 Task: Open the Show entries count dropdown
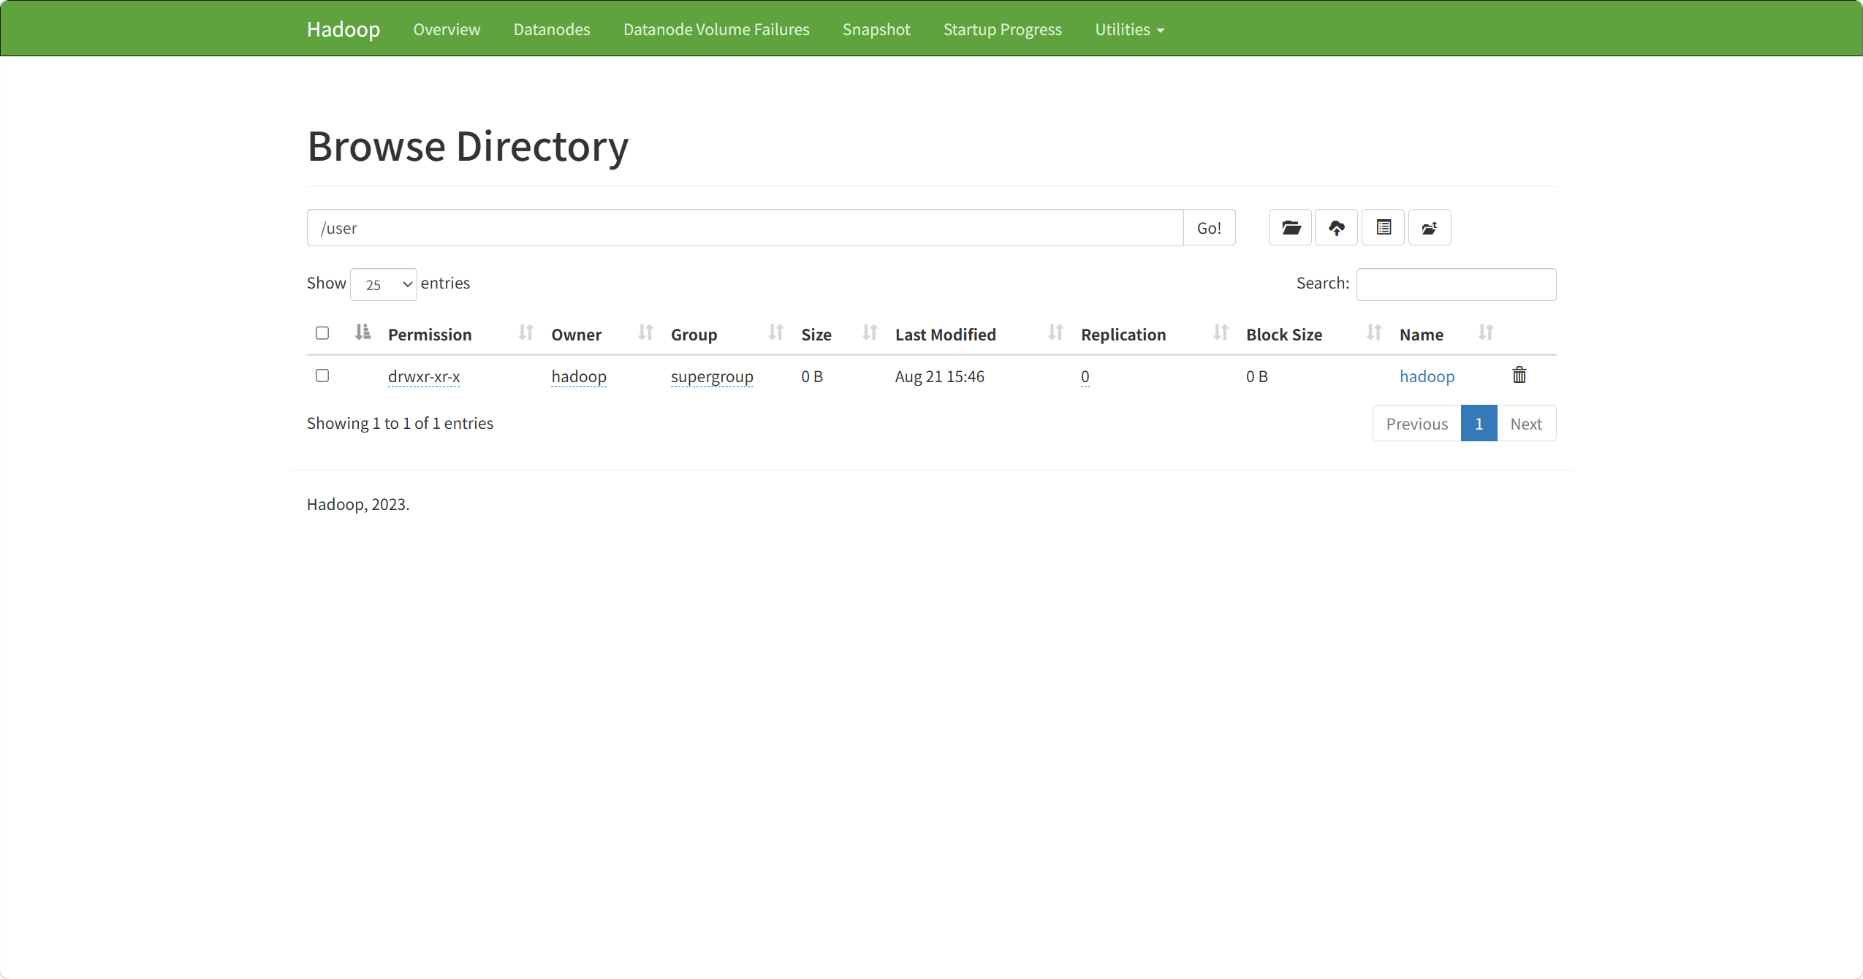click(x=384, y=284)
